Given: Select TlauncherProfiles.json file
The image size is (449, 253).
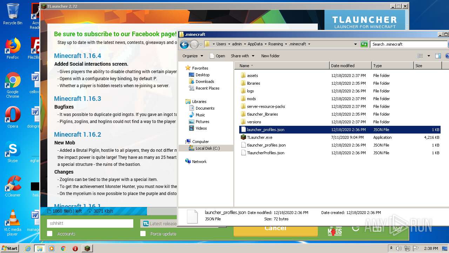Looking at the screenshot, I should (266, 153).
